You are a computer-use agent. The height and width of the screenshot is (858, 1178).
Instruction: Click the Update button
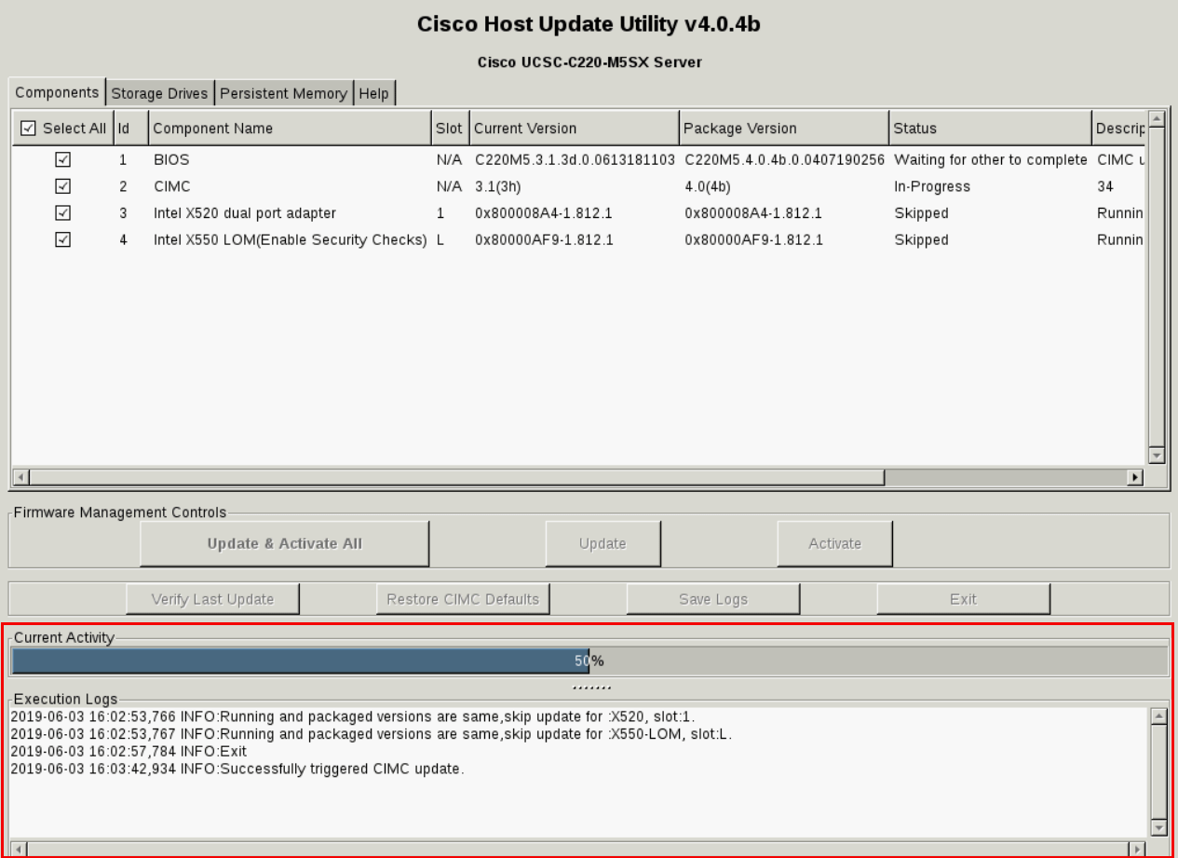click(x=603, y=544)
